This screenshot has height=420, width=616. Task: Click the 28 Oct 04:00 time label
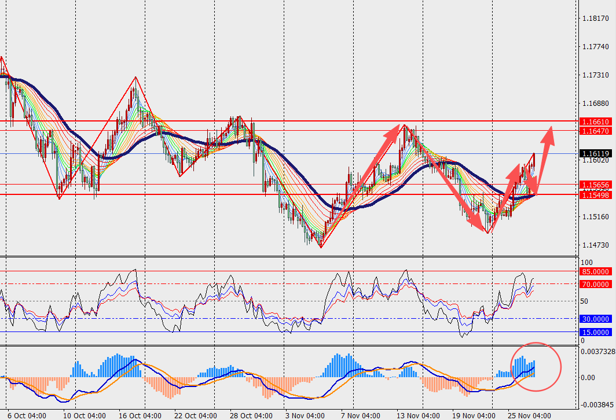(x=251, y=416)
